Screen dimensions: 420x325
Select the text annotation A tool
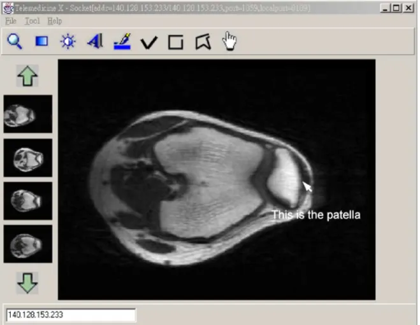click(95, 41)
